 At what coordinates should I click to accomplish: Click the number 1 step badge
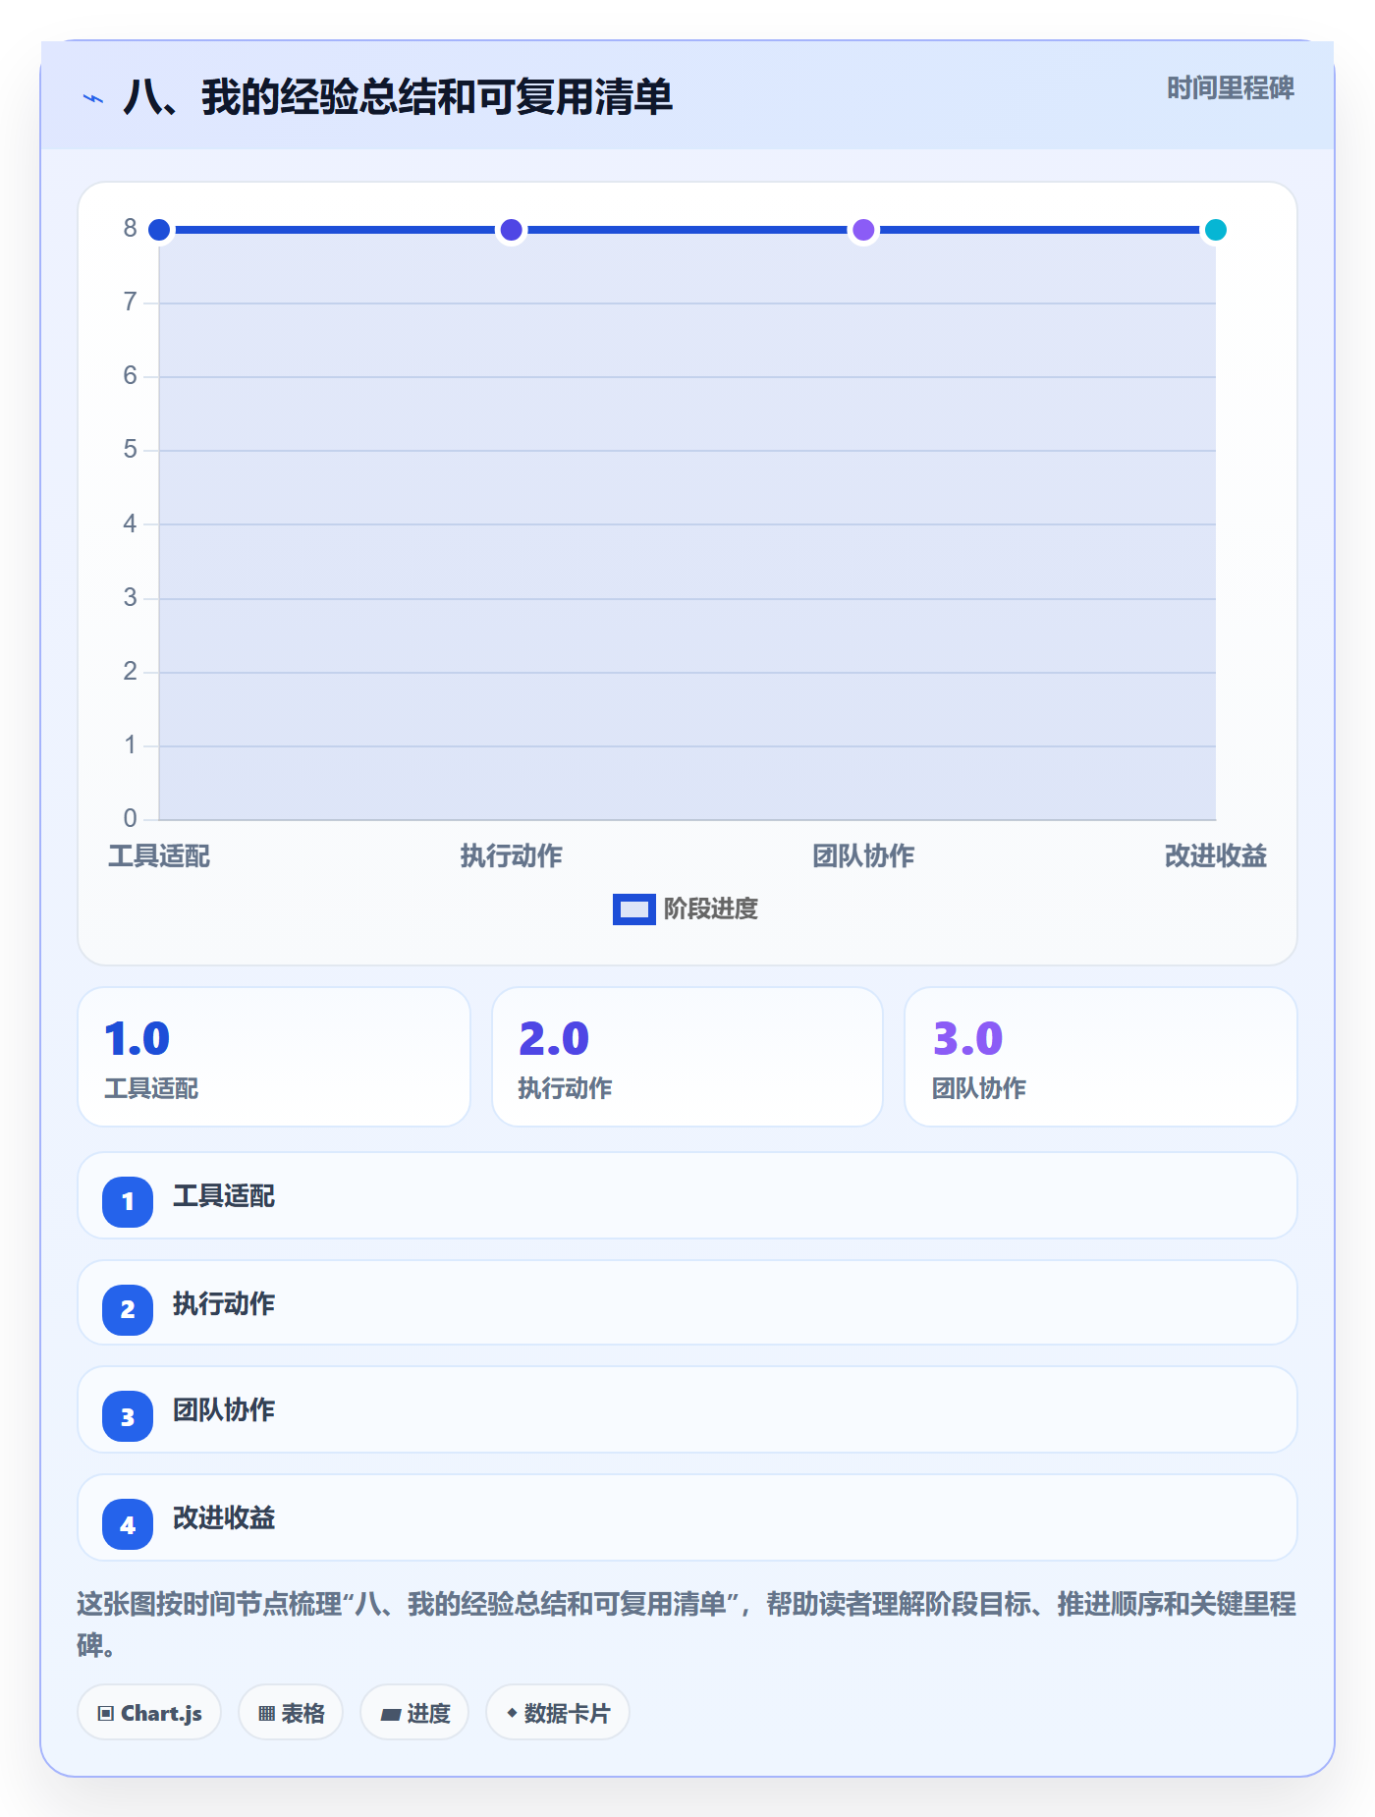coord(128,1201)
